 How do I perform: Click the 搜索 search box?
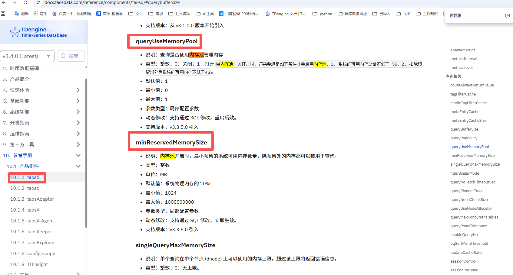71,56
